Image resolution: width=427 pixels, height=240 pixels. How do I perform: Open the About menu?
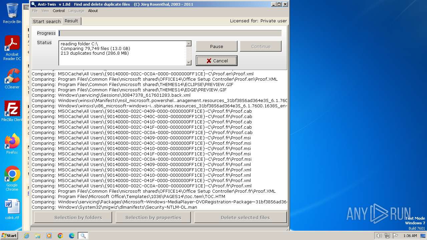[x=93, y=11]
